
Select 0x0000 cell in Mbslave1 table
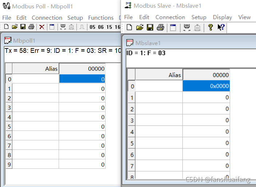pyautogui.click(x=206, y=86)
